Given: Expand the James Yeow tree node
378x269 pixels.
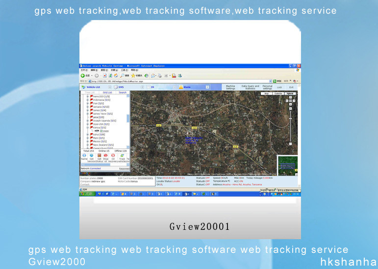Looking at the screenshot, I should tap(87, 113).
